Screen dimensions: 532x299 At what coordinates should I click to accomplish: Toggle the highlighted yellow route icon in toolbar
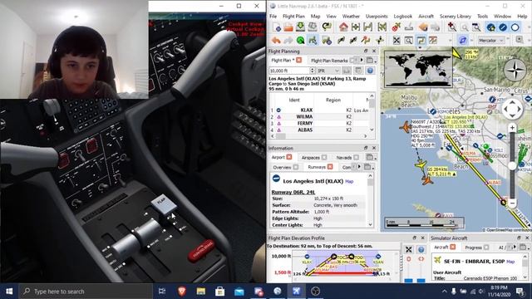coord(421,41)
